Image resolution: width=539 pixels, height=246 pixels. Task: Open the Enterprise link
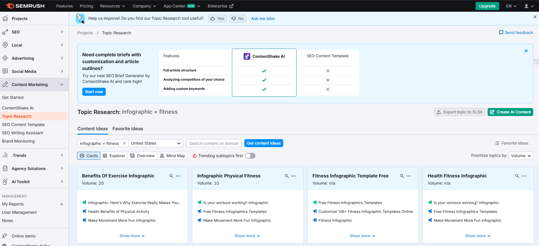click(x=220, y=6)
